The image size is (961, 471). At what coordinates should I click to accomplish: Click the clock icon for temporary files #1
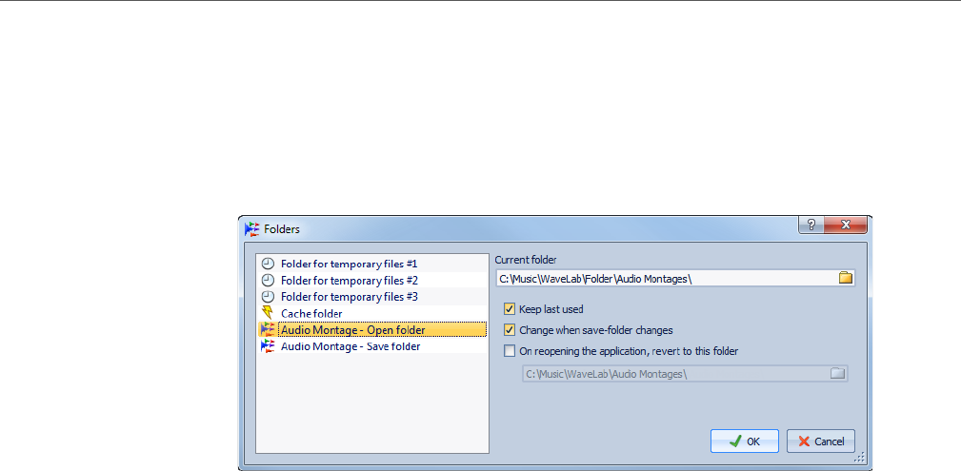pos(268,264)
